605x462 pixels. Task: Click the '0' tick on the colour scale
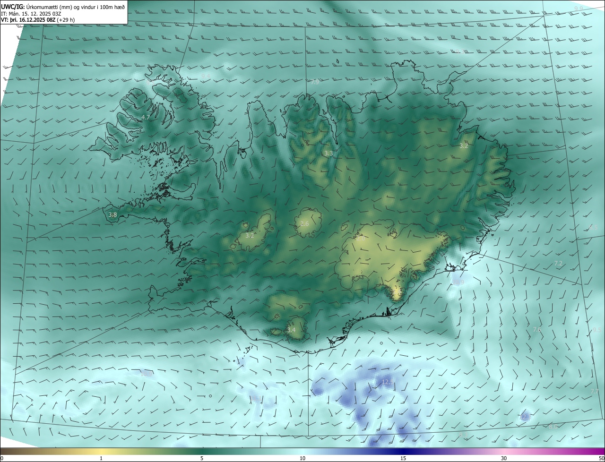(2, 458)
